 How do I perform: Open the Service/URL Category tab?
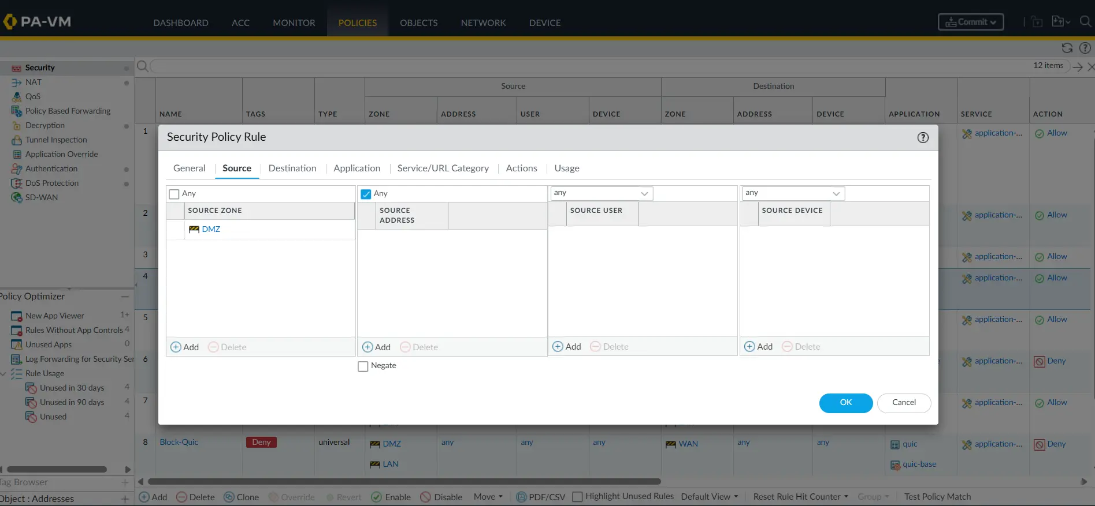(443, 168)
